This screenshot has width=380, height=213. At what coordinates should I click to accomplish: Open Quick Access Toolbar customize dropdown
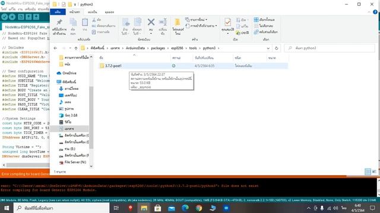coord(75,5)
